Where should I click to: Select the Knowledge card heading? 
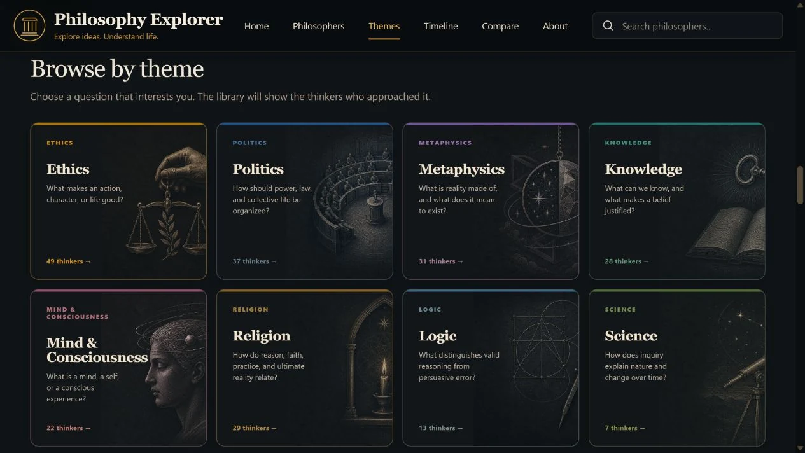(643, 169)
